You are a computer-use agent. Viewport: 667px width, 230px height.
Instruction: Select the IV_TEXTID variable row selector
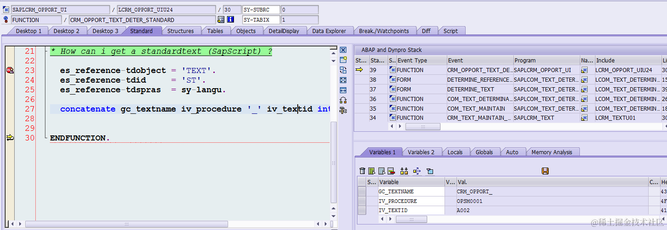[x=362, y=210]
